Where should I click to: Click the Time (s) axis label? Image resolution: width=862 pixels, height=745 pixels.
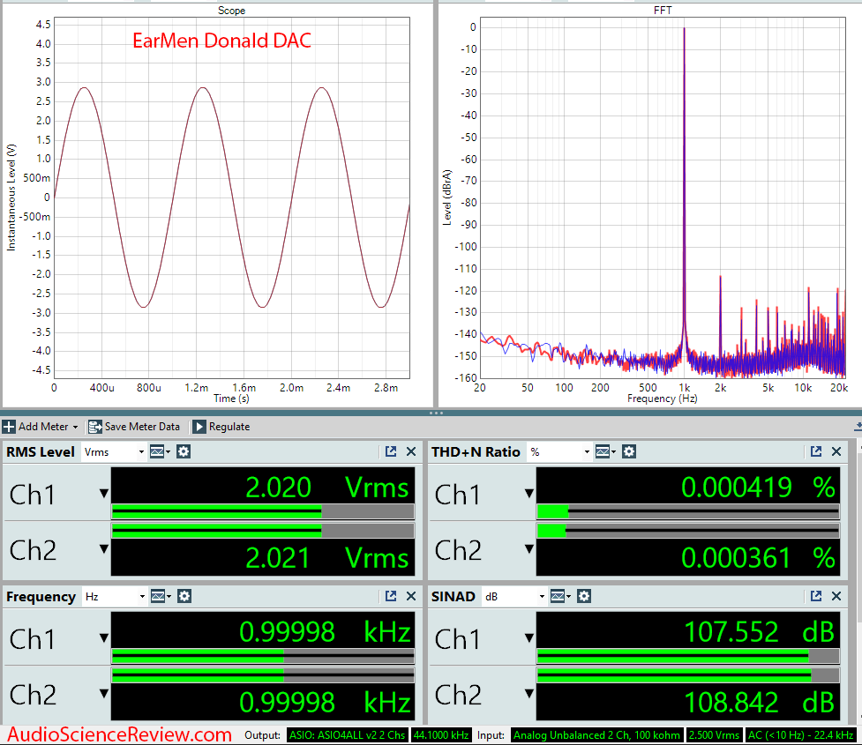tap(231, 399)
